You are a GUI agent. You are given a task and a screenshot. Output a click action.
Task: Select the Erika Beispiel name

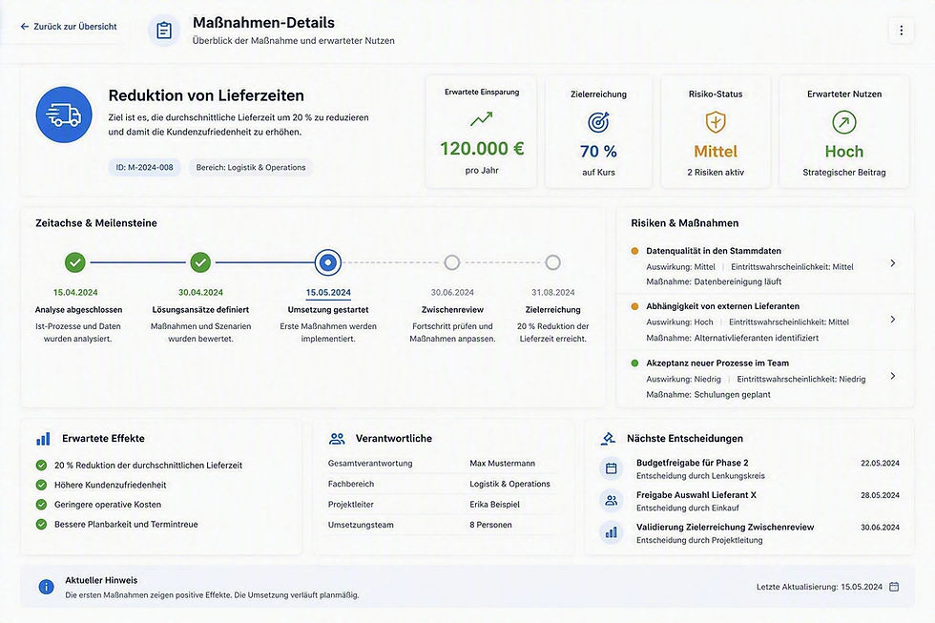pyautogui.click(x=494, y=505)
